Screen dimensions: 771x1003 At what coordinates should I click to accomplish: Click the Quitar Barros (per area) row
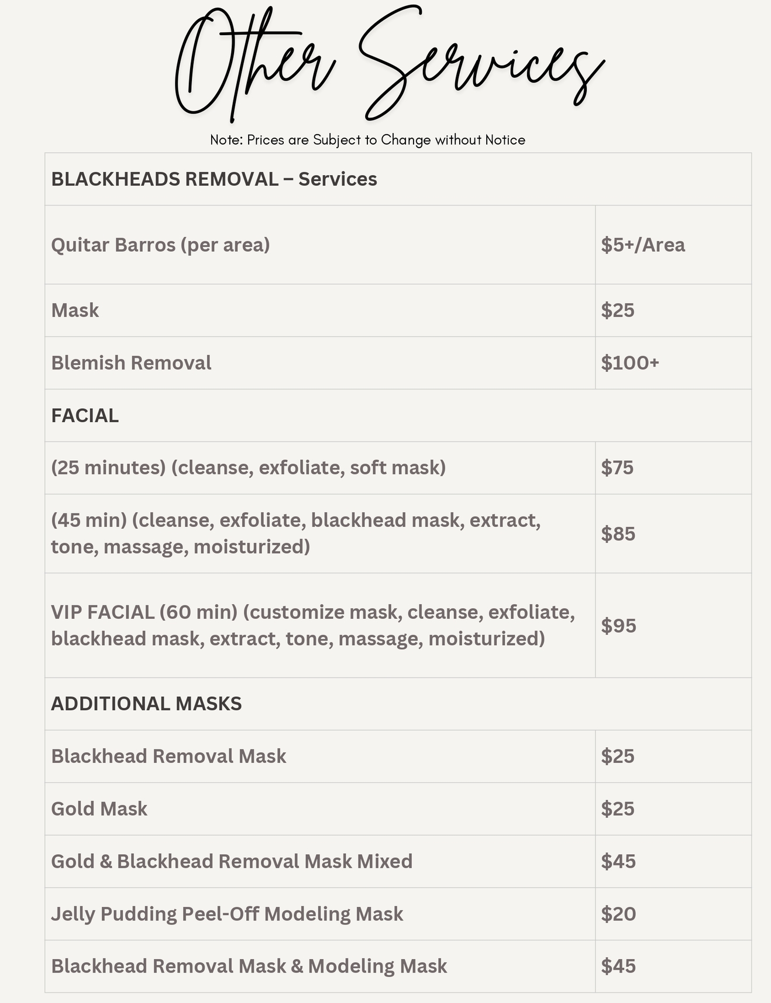[160, 245]
